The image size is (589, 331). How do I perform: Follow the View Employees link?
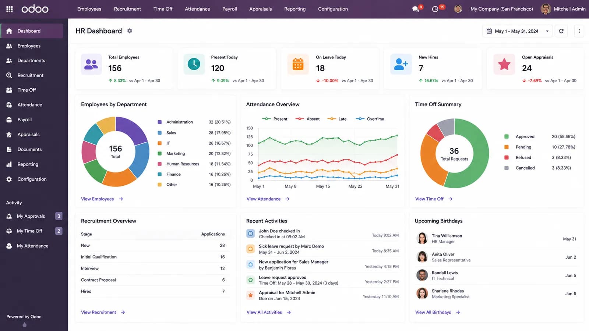(102, 199)
